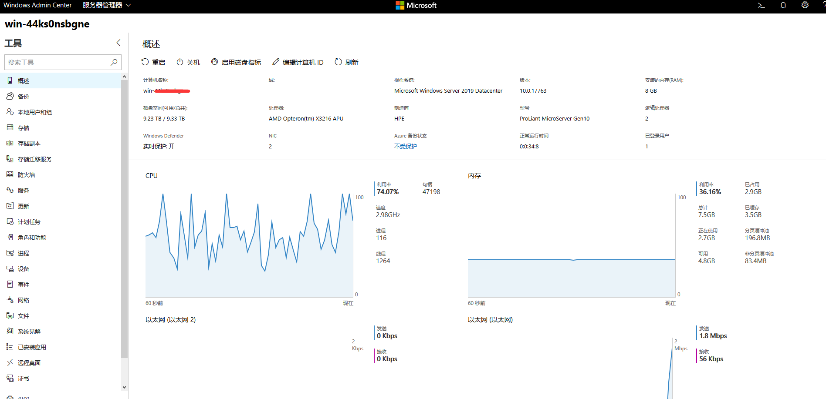Image resolution: width=826 pixels, height=399 pixels.
Task: Collapse the 工具 sidebar panel
Action: pos(118,43)
